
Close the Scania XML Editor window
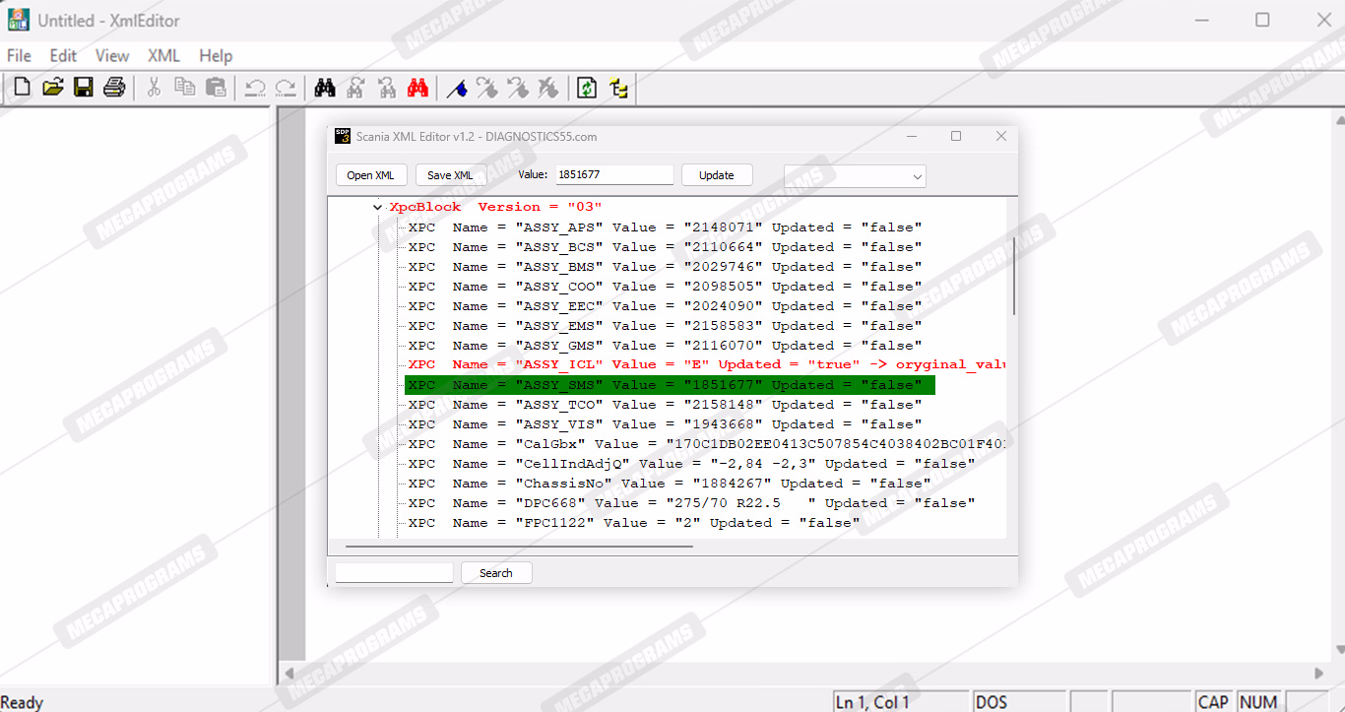pyautogui.click(x=1001, y=136)
